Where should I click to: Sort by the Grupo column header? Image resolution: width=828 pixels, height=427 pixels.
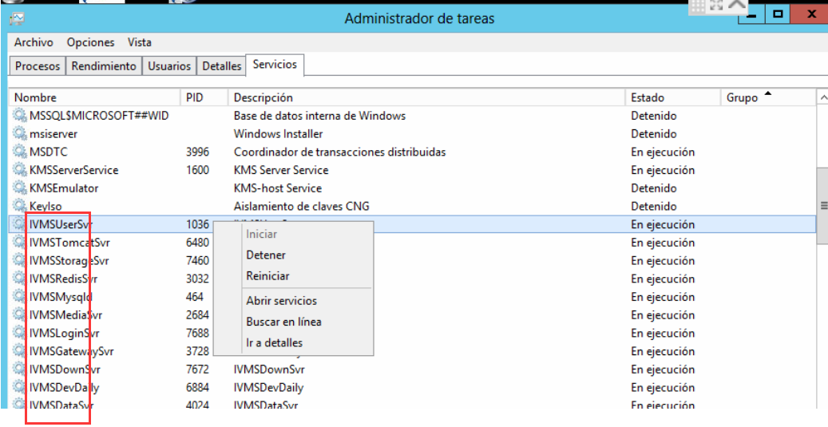pos(768,97)
